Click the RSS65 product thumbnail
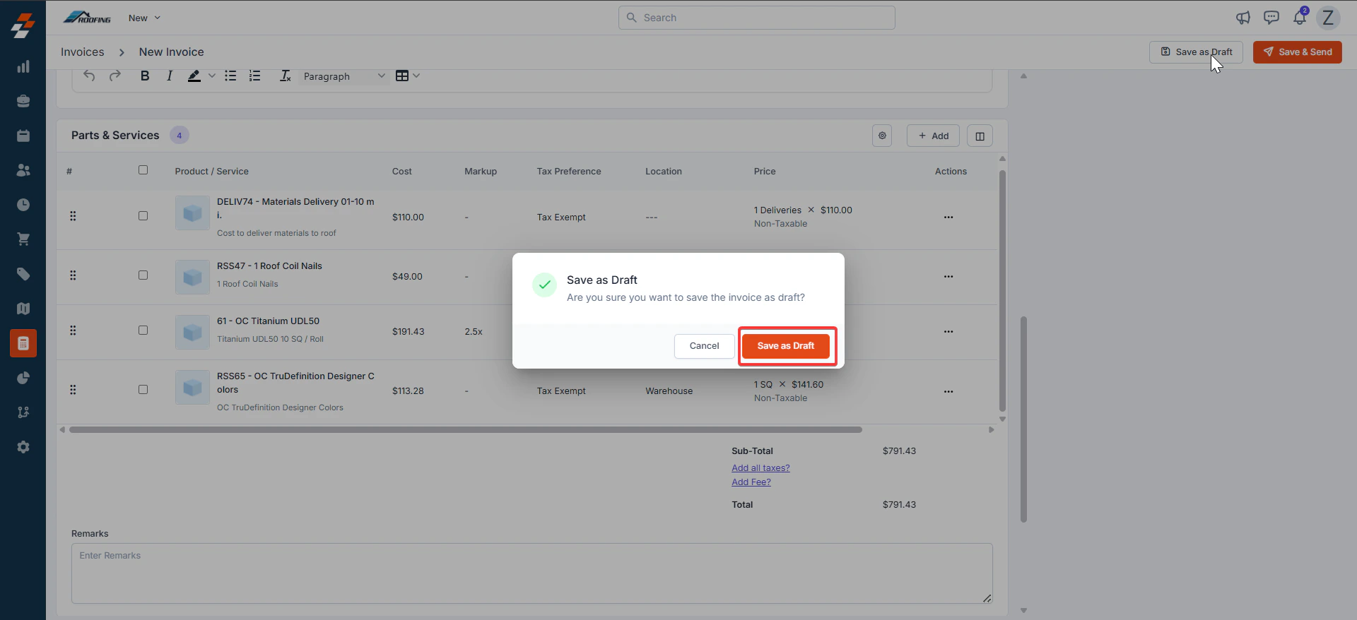The width and height of the screenshot is (1357, 620). (x=192, y=388)
